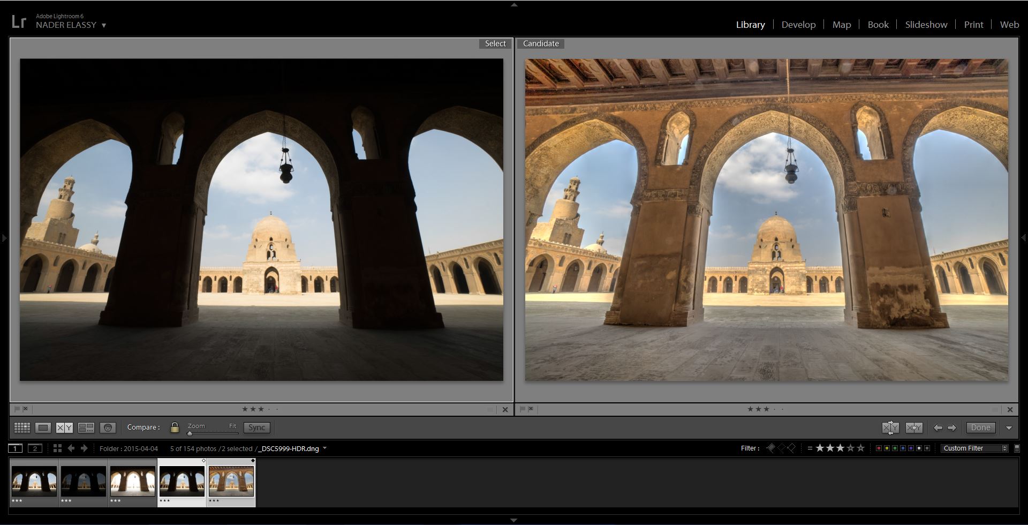Open People view face icon
This screenshot has width=1028, height=525.
(x=108, y=427)
